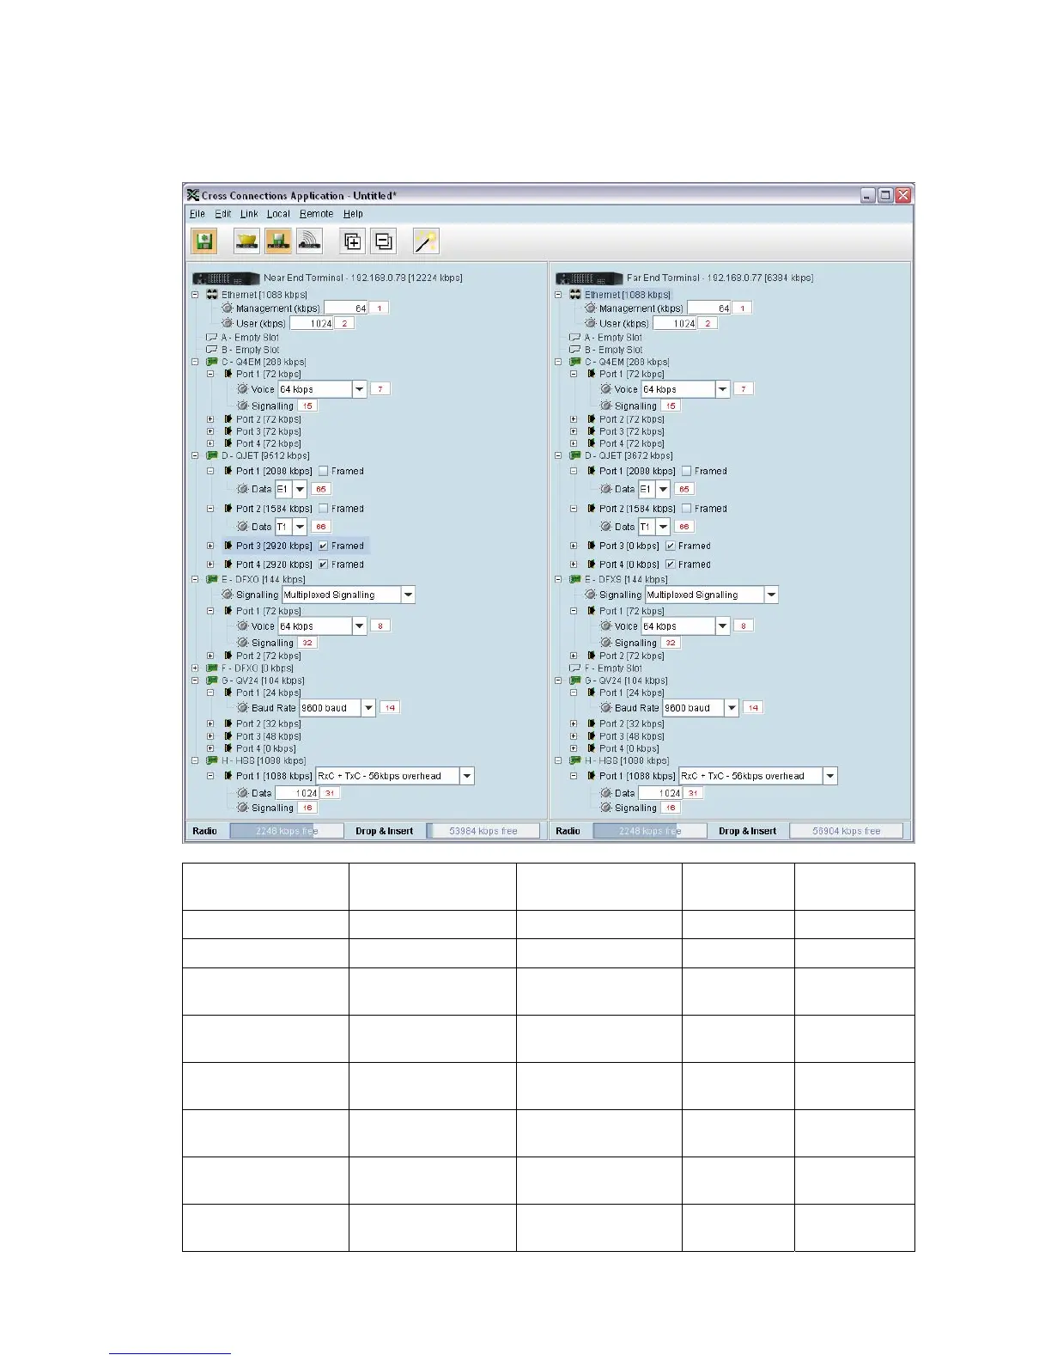Click Far End Ethernet card icon
Image resolution: width=1051 pixels, height=1361 pixels.
(x=575, y=295)
